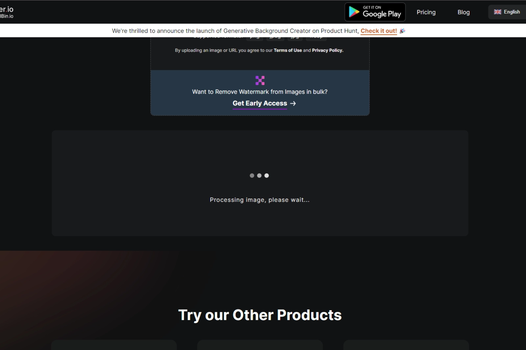Click the Get Early Access link
The height and width of the screenshot is (350, 526).
[260, 103]
